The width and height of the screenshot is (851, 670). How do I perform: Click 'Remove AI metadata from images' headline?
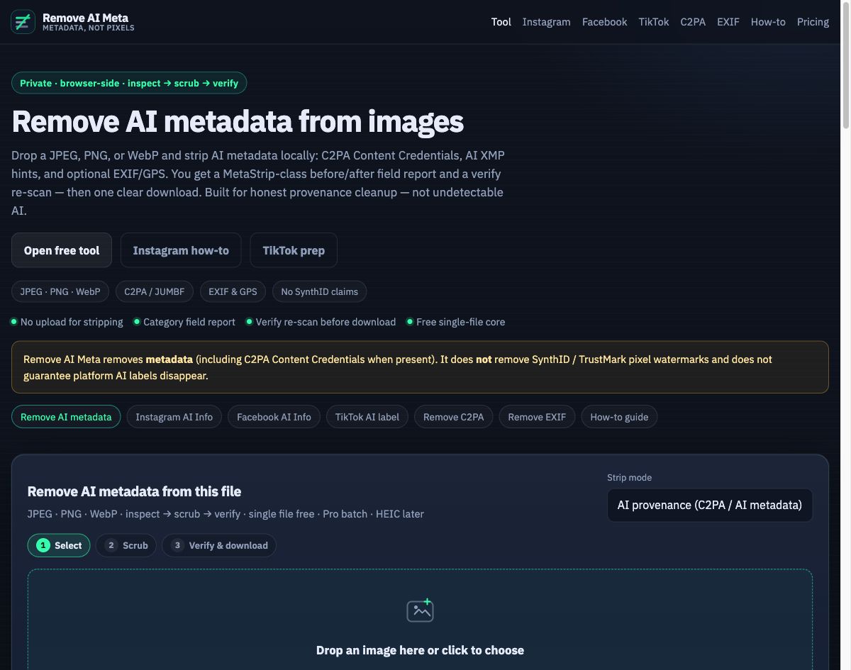pyautogui.click(x=238, y=121)
